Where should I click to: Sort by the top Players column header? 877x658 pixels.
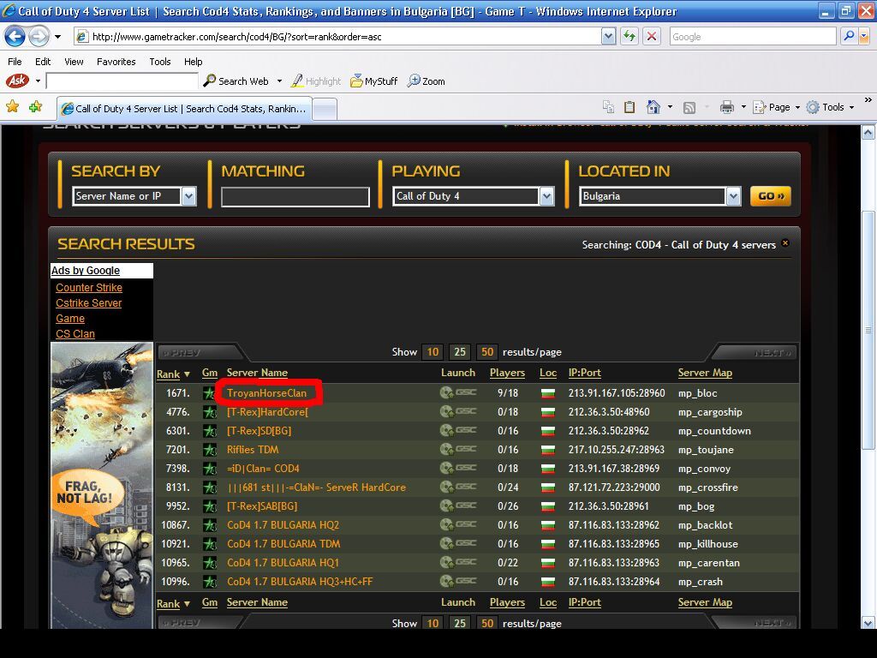[x=507, y=373]
